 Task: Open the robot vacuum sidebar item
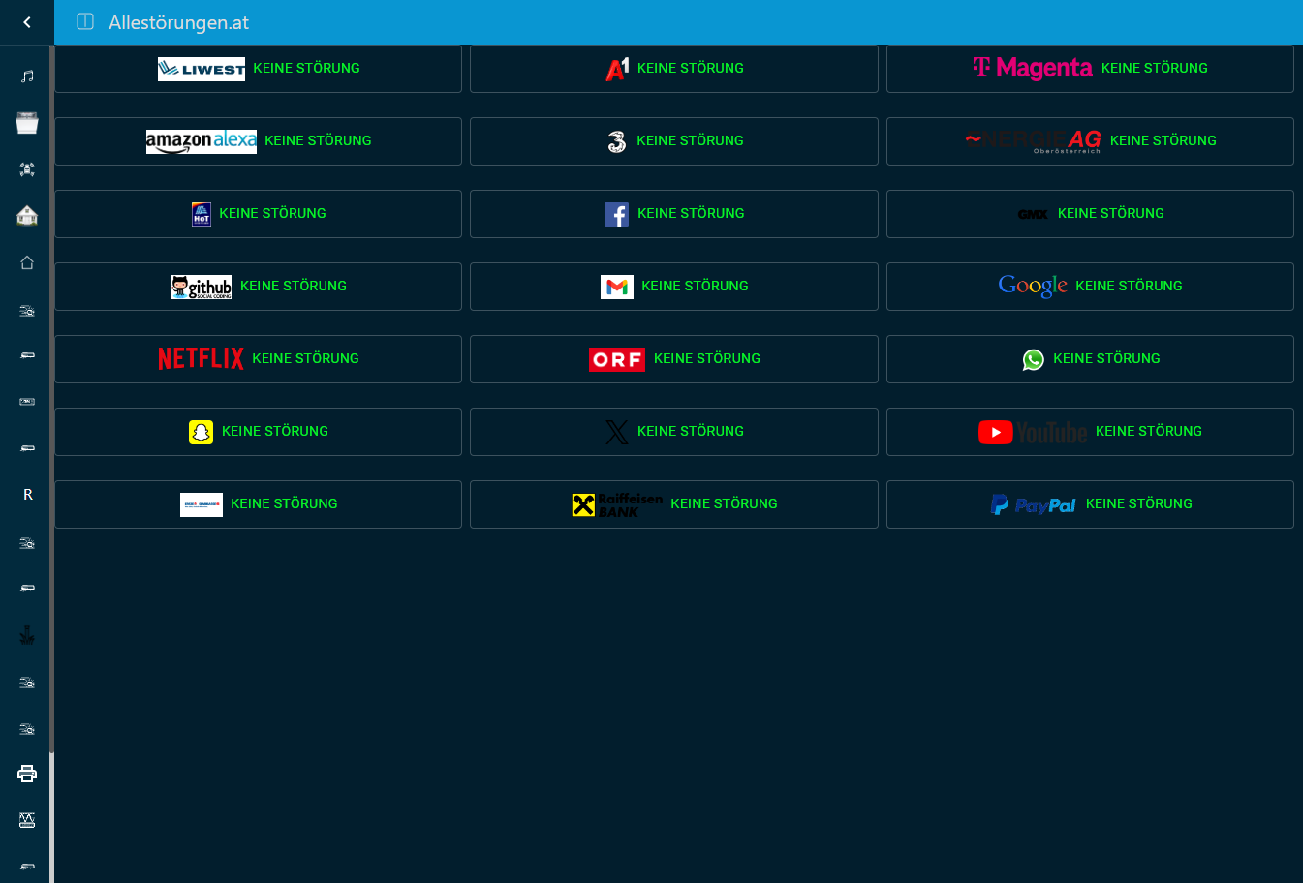pos(27,169)
